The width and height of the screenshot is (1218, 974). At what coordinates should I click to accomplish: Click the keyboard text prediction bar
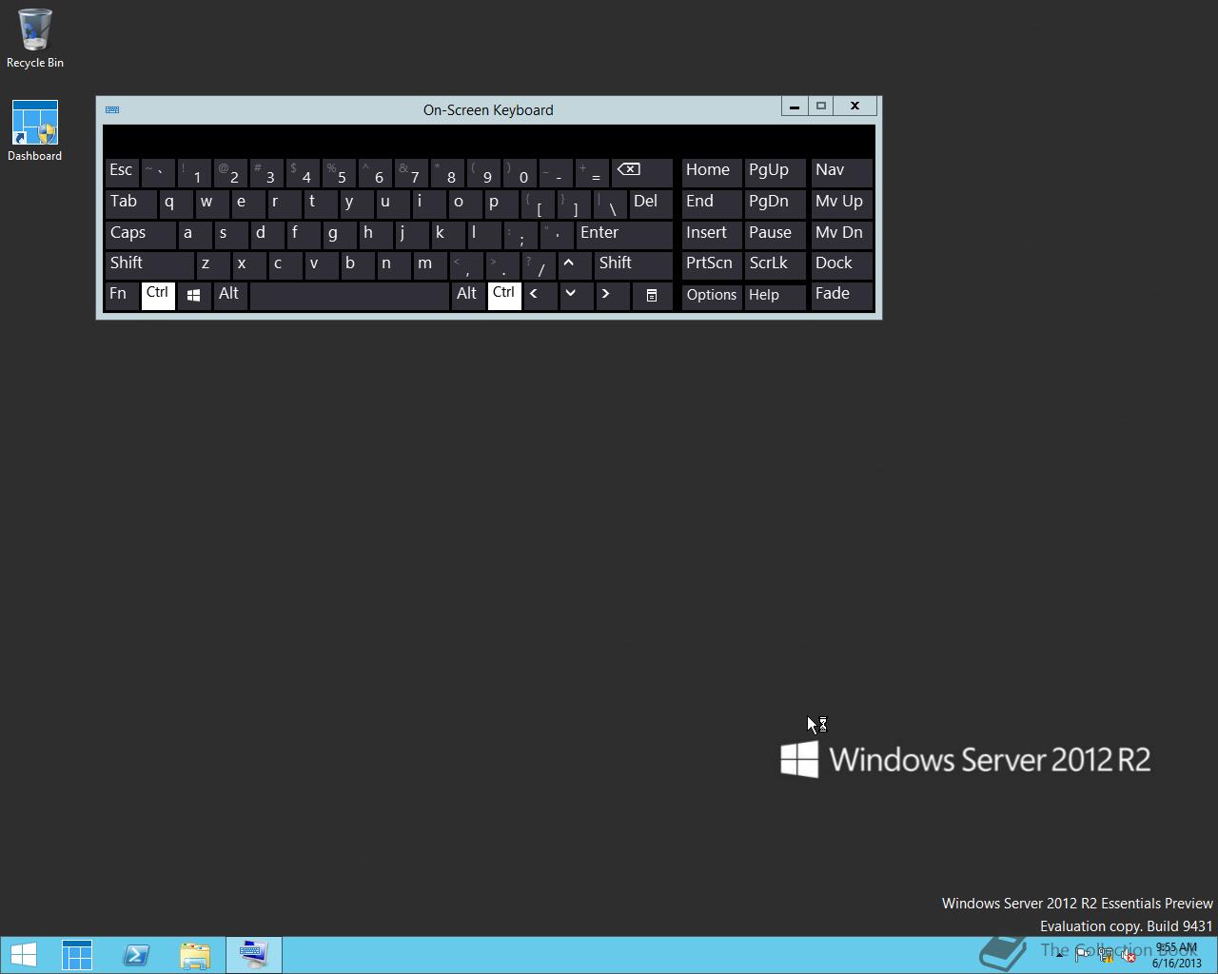[x=488, y=140]
